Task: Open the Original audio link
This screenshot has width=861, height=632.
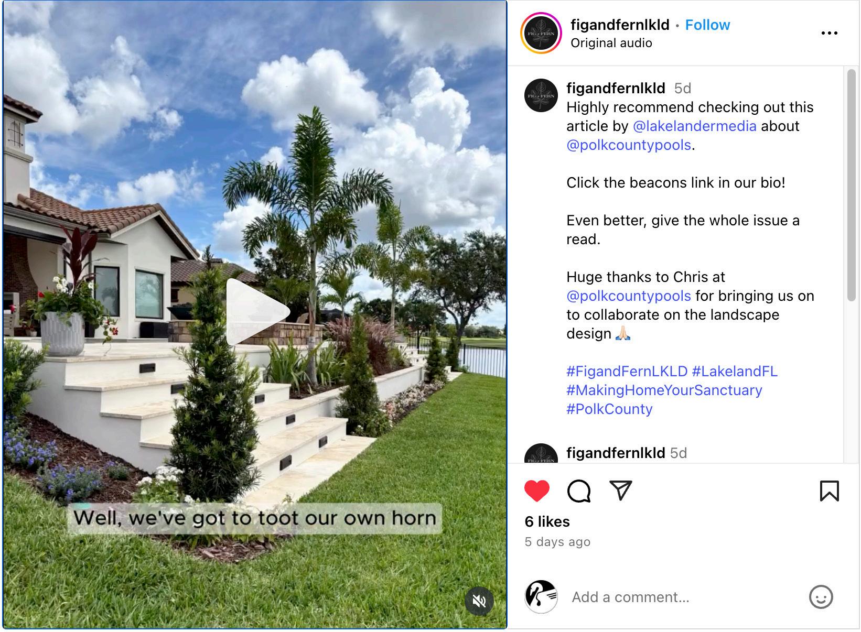Action: 611,43
